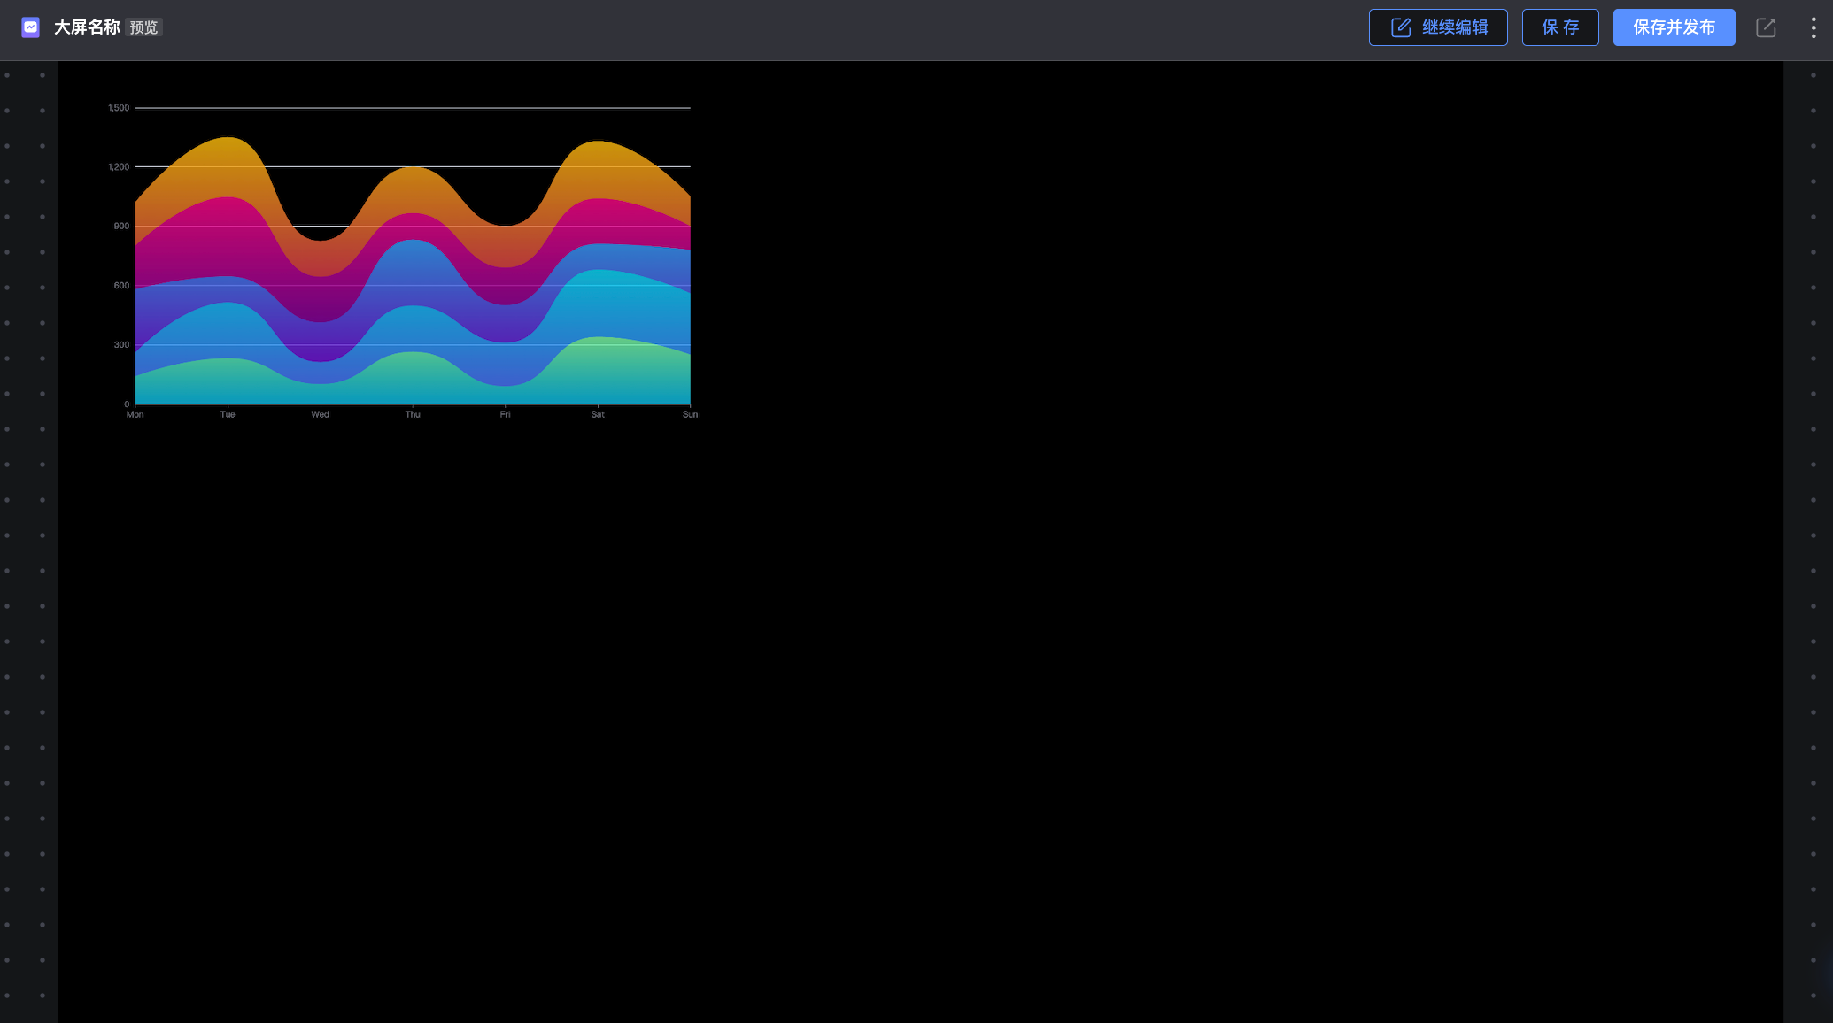
Task: Open the external link share icon
Action: point(1766,27)
